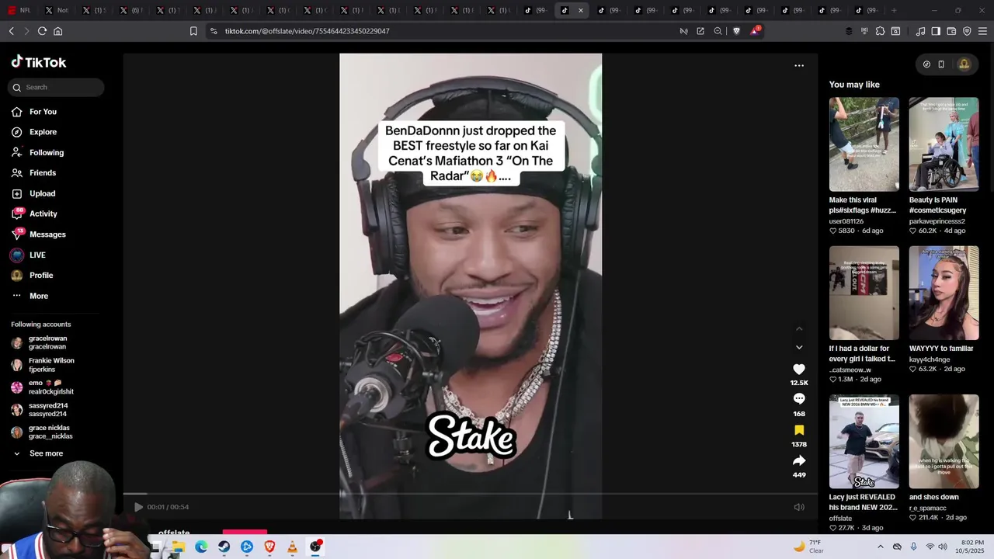Screen dimensions: 994x559
Task: Go to next video down arrow
Action: (x=799, y=347)
